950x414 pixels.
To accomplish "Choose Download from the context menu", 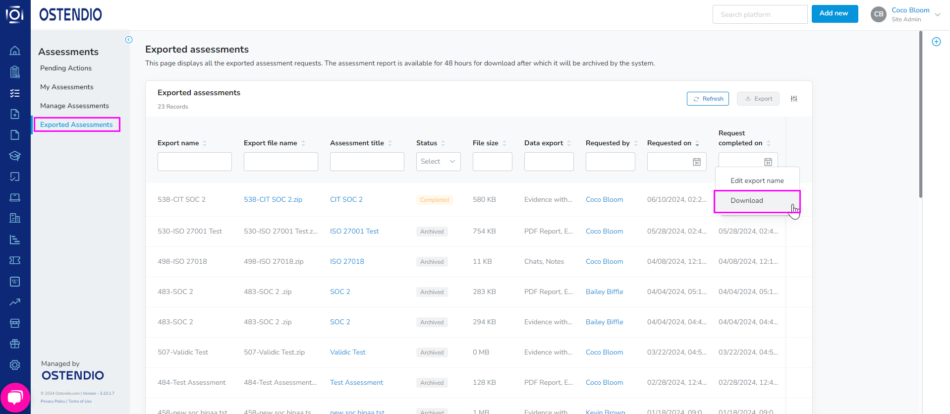I will [x=757, y=201].
